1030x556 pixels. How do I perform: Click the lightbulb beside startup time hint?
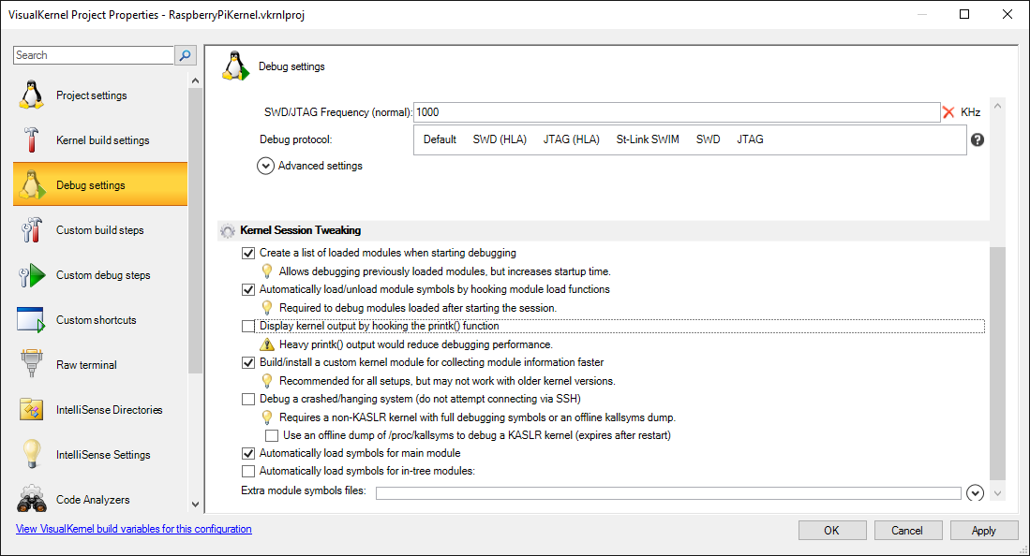(267, 271)
